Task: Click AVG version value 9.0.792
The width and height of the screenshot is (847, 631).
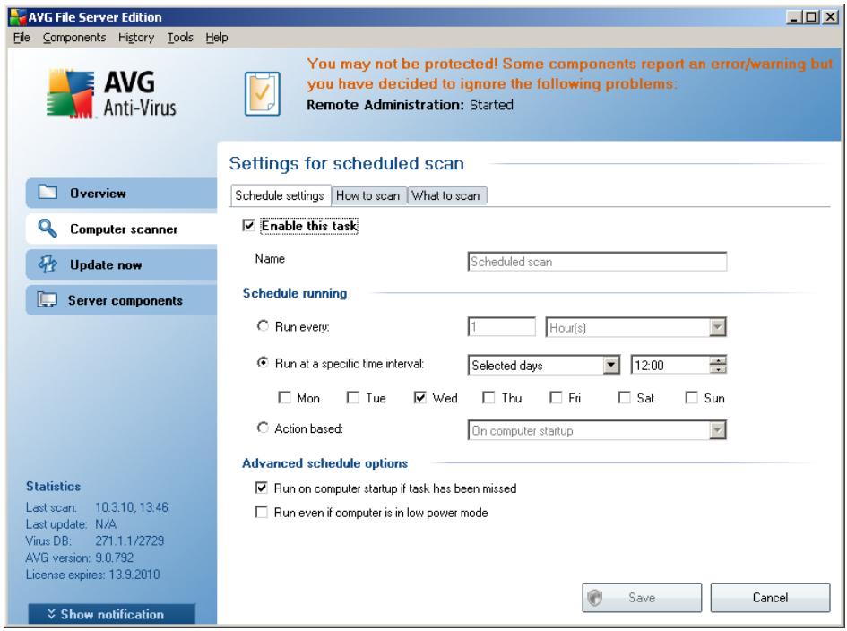Action: (x=115, y=558)
